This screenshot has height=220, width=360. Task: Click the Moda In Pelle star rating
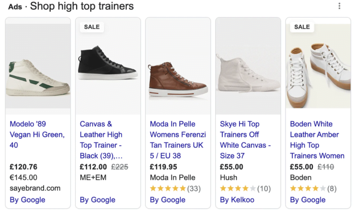tap(168, 189)
